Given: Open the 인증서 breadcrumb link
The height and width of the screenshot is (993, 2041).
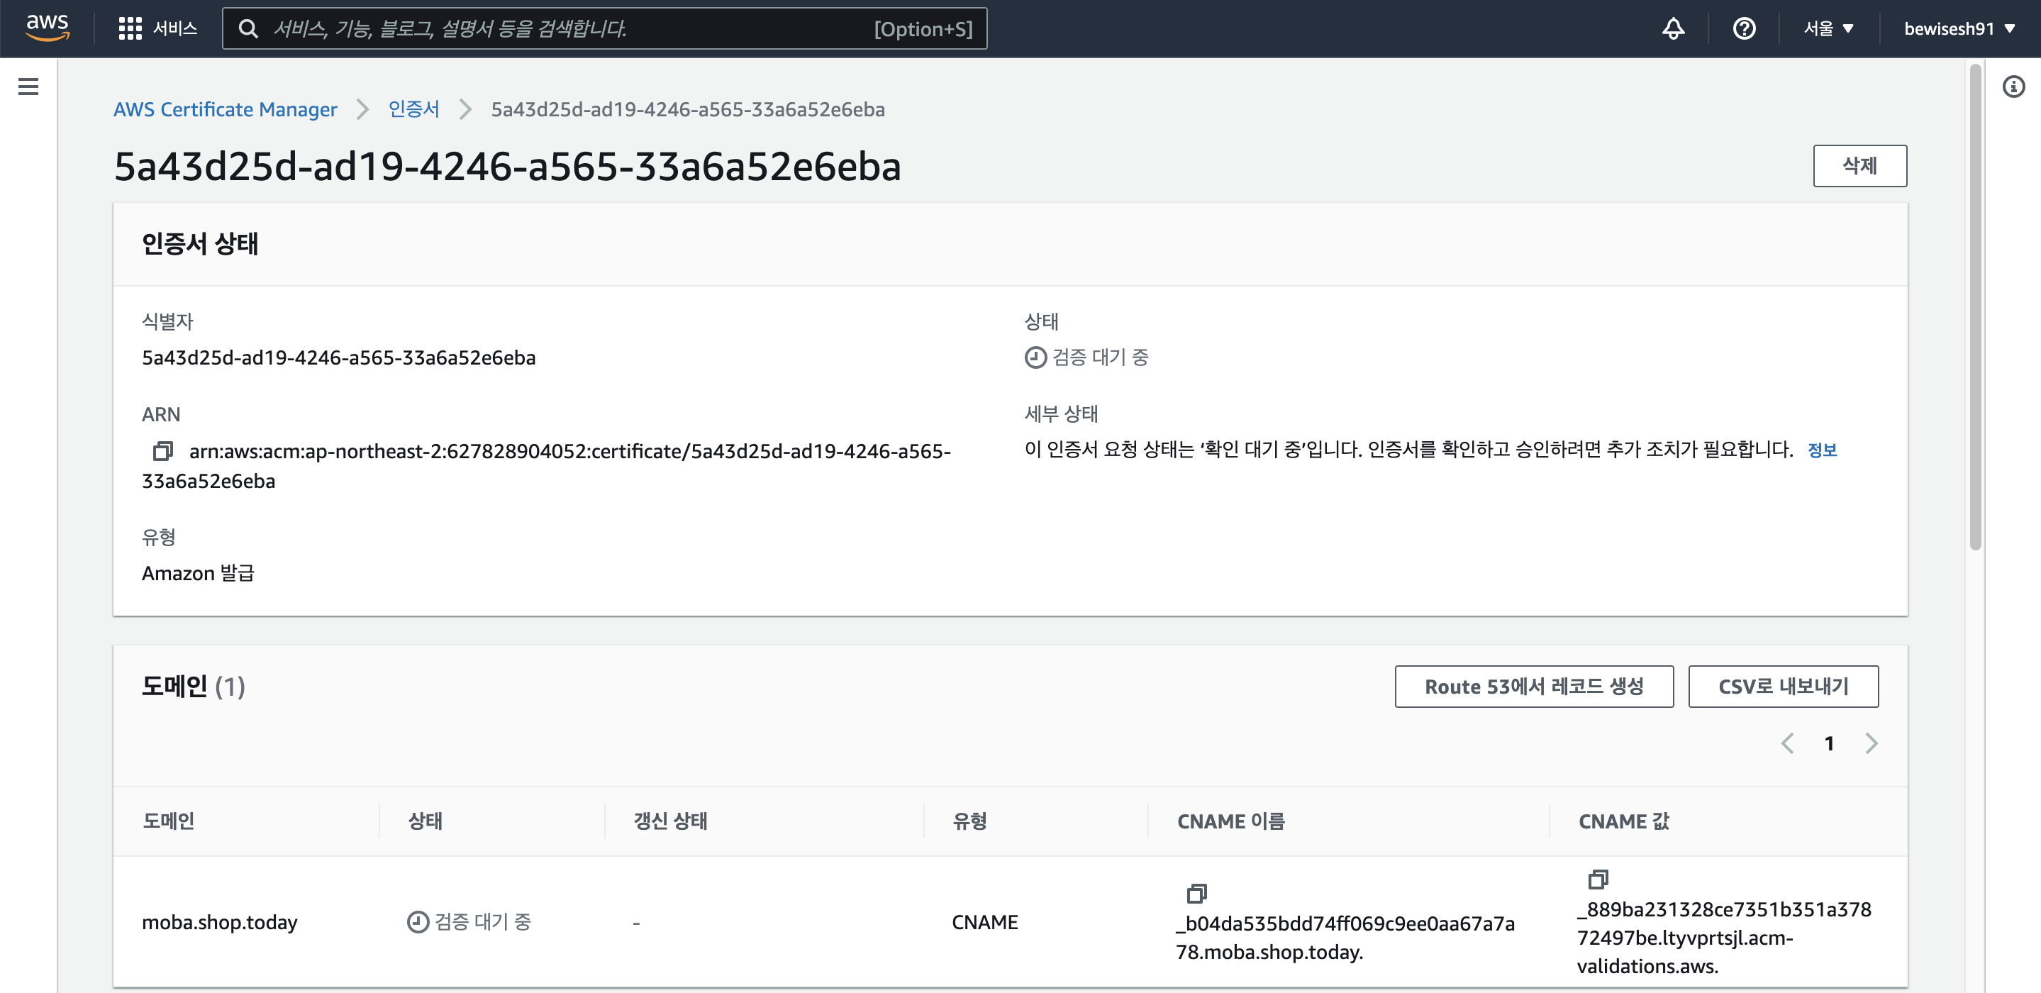Looking at the screenshot, I should click(x=413, y=109).
